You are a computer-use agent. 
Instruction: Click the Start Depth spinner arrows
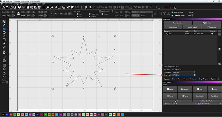pos(194,72)
